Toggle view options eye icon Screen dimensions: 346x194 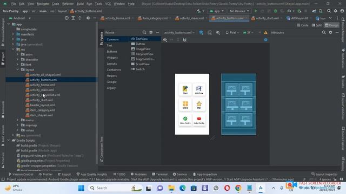[x=165, y=40]
